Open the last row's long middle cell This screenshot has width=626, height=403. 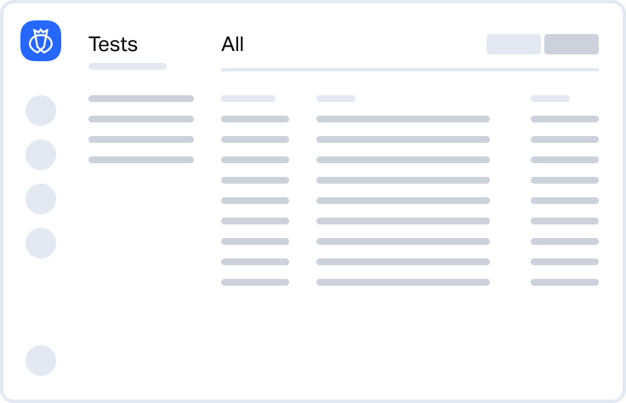403,282
